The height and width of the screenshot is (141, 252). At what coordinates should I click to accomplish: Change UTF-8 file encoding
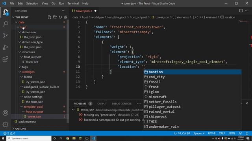[211, 133]
